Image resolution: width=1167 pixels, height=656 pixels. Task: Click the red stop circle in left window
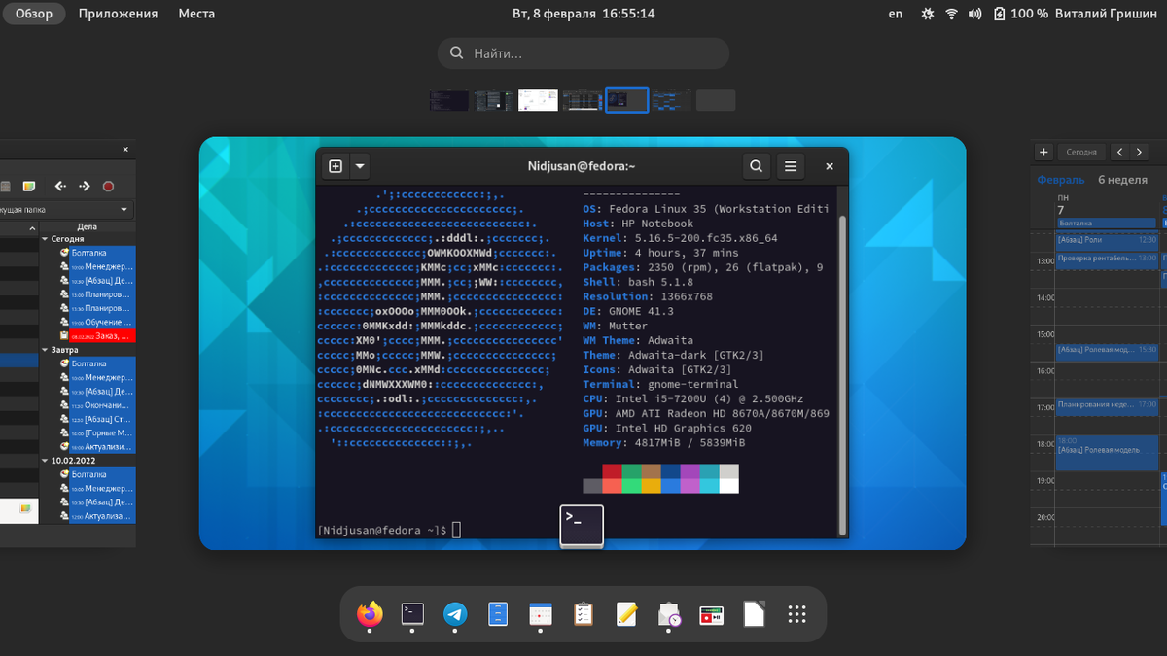(x=109, y=186)
